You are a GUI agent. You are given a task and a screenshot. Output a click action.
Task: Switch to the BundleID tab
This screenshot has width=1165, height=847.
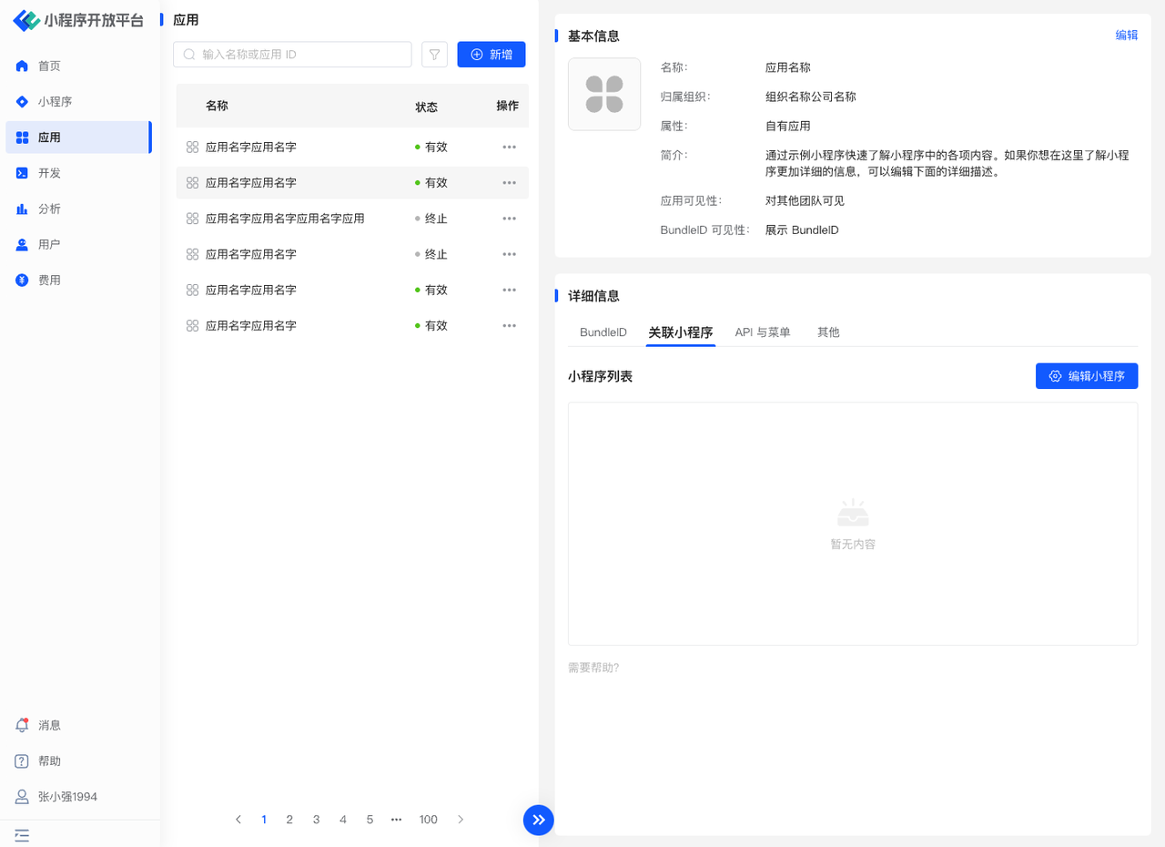603,332
